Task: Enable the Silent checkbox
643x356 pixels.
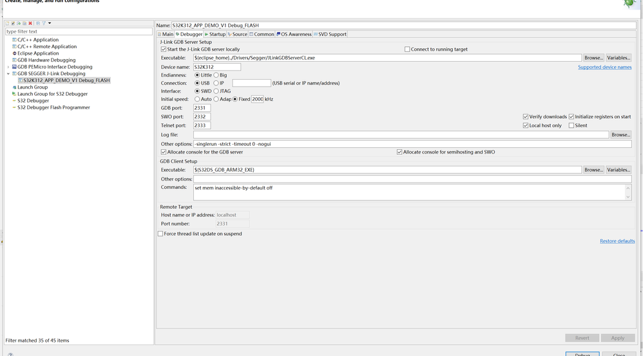Action: tap(571, 125)
